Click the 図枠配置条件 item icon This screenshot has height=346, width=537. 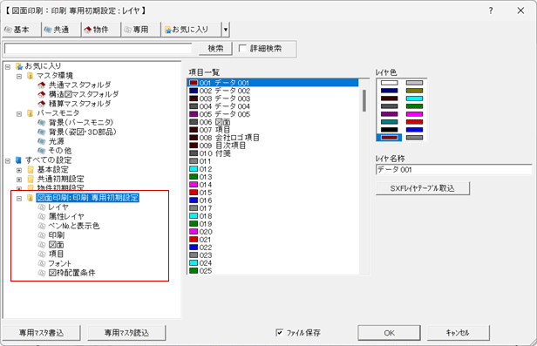(42, 273)
